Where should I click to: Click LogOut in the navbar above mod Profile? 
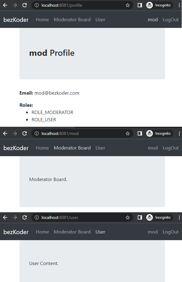[x=171, y=20]
